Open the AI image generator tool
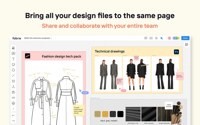Viewport: 200px width, 125px height. pyautogui.click(x=13, y=92)
